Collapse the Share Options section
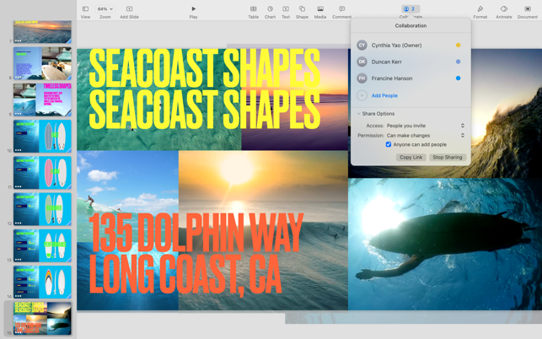 [359, 114]
